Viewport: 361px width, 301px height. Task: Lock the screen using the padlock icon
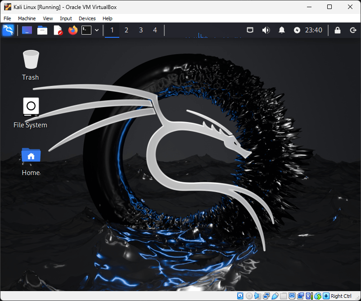(337, 30)
